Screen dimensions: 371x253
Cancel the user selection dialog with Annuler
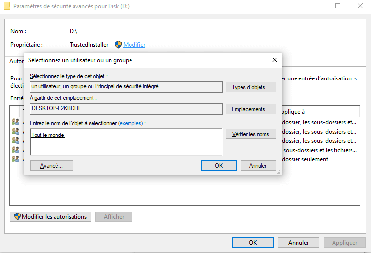(258, 166)
